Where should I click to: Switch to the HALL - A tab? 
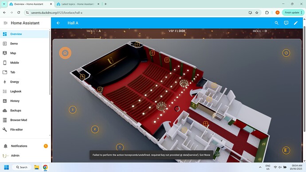(94, 31)
